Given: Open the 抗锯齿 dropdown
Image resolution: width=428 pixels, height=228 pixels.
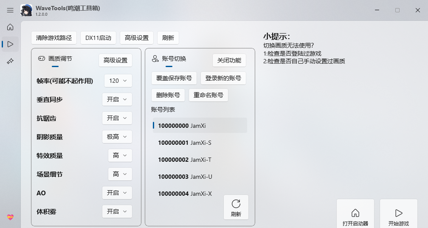Looking at the screenshot, I should click(x=117, y=118).
